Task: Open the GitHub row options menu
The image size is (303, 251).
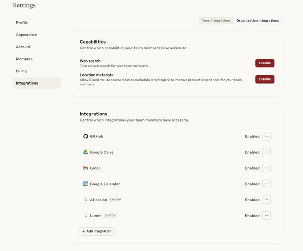Action: pos(266,136)
